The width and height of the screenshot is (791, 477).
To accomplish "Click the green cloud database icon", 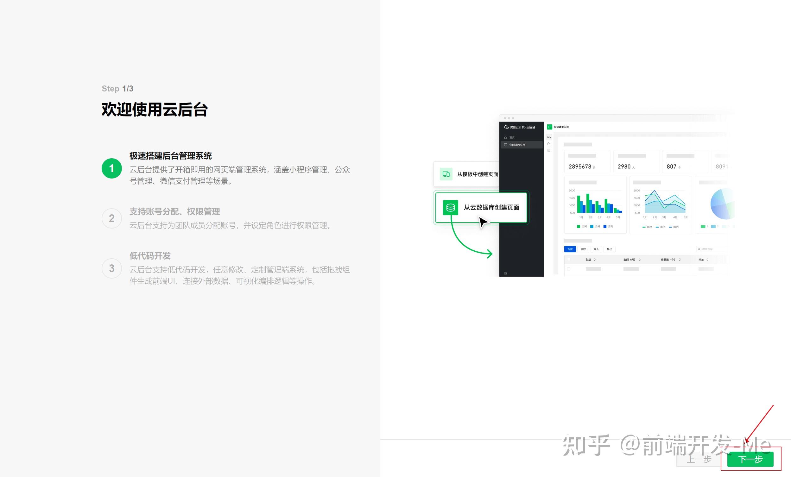I will (x=450, y=207).
